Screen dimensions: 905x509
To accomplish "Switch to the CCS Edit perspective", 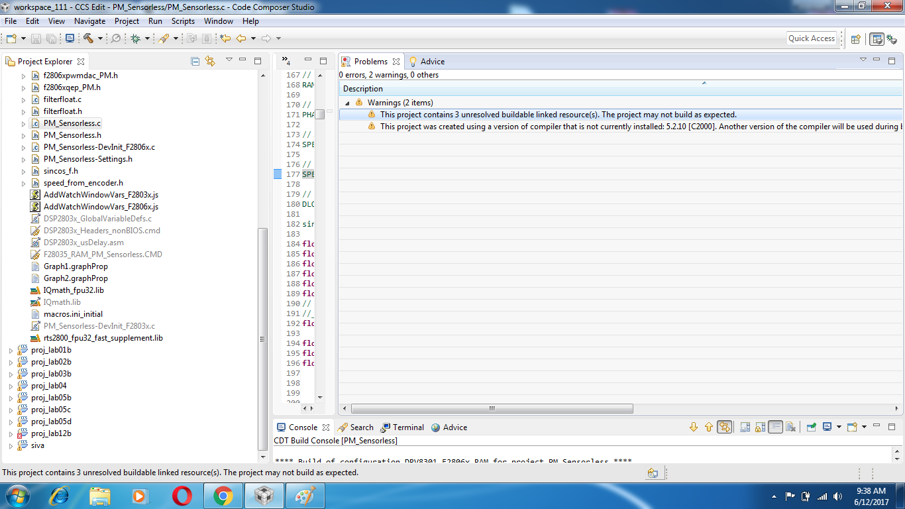I will (877, 39).
